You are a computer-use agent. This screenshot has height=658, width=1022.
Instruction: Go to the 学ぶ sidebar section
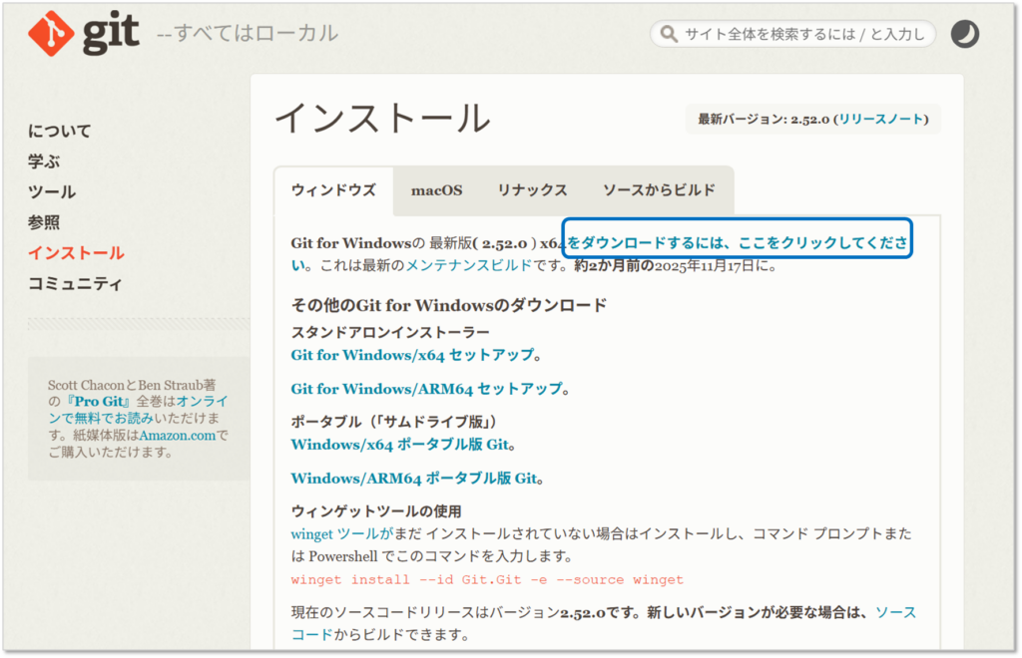pyautogui.click(x=44, y=162)
